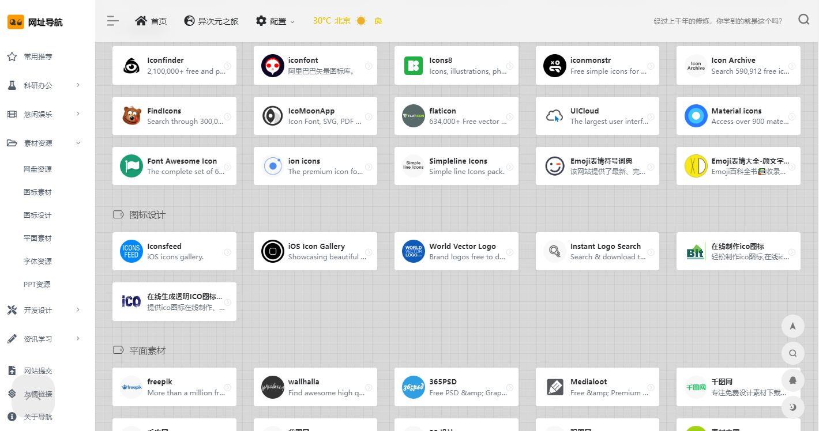Screen dimensions: 819x431
Task: Open 网站提交 in the sidebar
Action: click(37, 370)
